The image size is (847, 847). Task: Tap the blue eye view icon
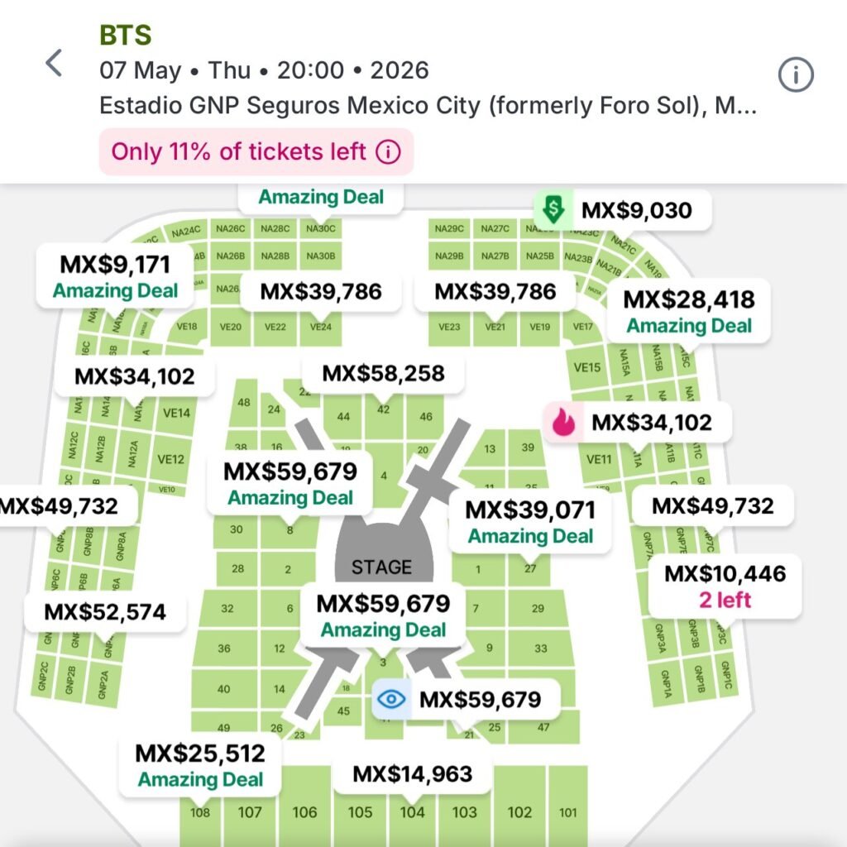391,700
